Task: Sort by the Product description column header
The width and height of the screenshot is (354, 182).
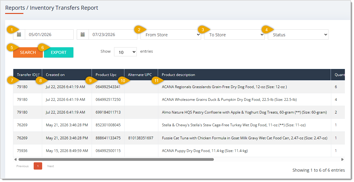Action: 244,75
